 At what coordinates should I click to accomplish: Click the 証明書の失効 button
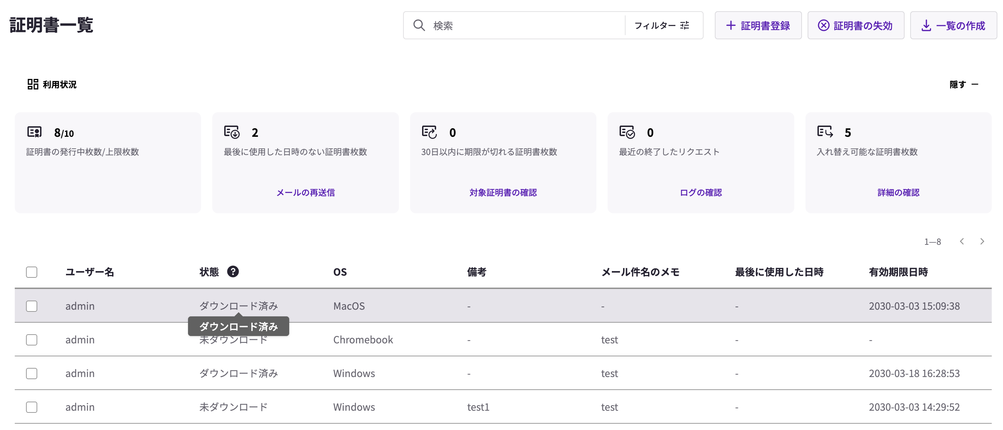[x=855, y=25]
